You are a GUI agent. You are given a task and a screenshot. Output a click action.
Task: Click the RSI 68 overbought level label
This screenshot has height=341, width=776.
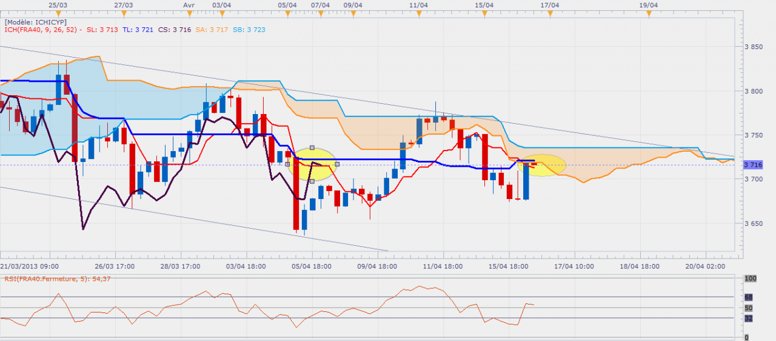[x=748, y=297]
